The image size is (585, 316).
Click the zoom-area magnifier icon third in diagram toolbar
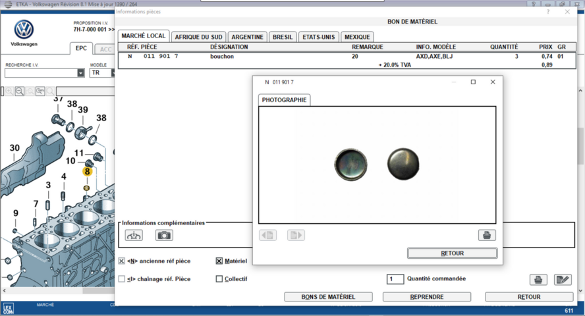click(x=30, y=91)
